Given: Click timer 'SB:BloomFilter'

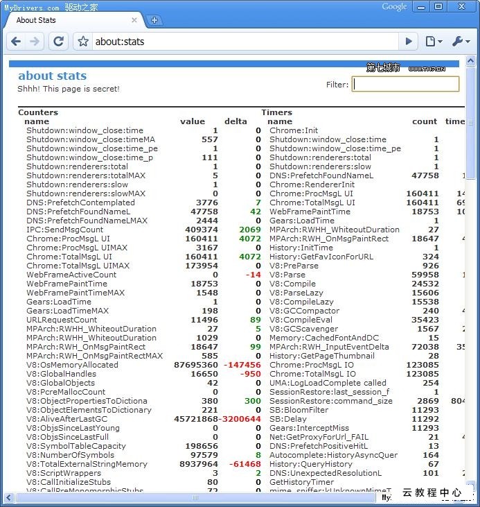Looking at the screenshot, I should 299,410.
